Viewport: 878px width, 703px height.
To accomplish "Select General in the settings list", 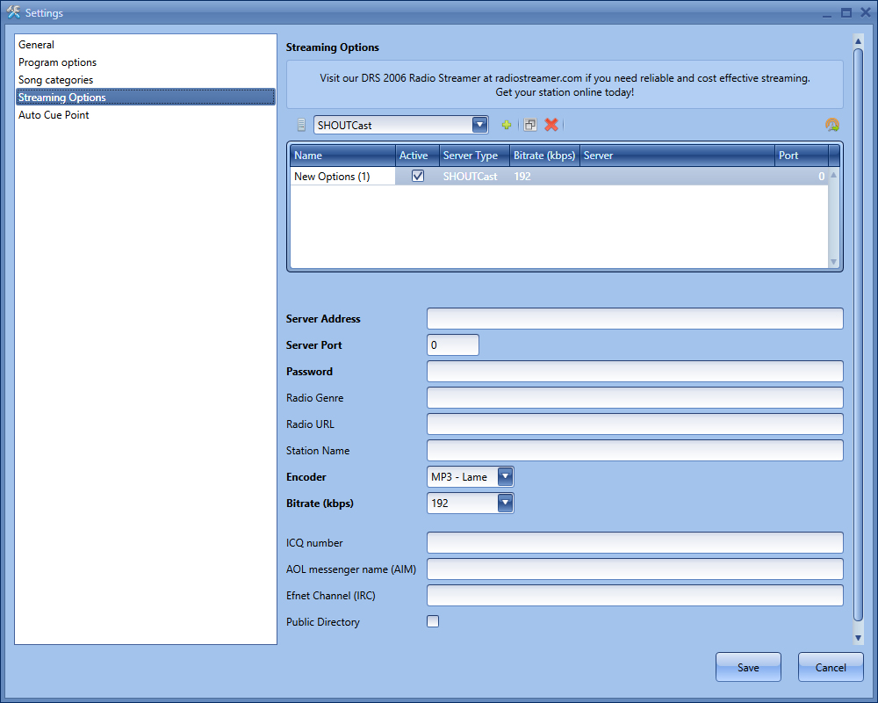I will (x=37, y=45).
